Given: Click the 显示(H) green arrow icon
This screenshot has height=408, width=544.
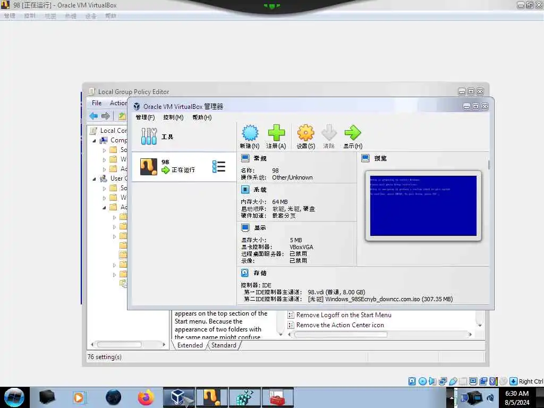Looking at the screenshot, I should [x=353, y=133].
